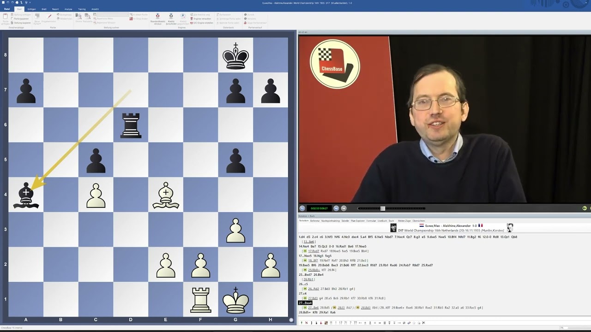Viewport: 591px width, 332px height.
Task: Open the Übersichten tab
Action: (419, 221)
